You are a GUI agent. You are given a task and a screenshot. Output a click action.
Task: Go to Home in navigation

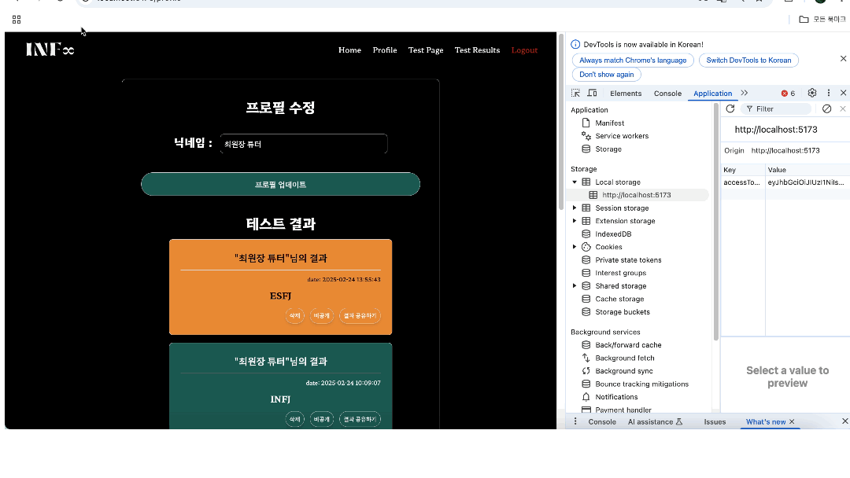pos(349,50)
